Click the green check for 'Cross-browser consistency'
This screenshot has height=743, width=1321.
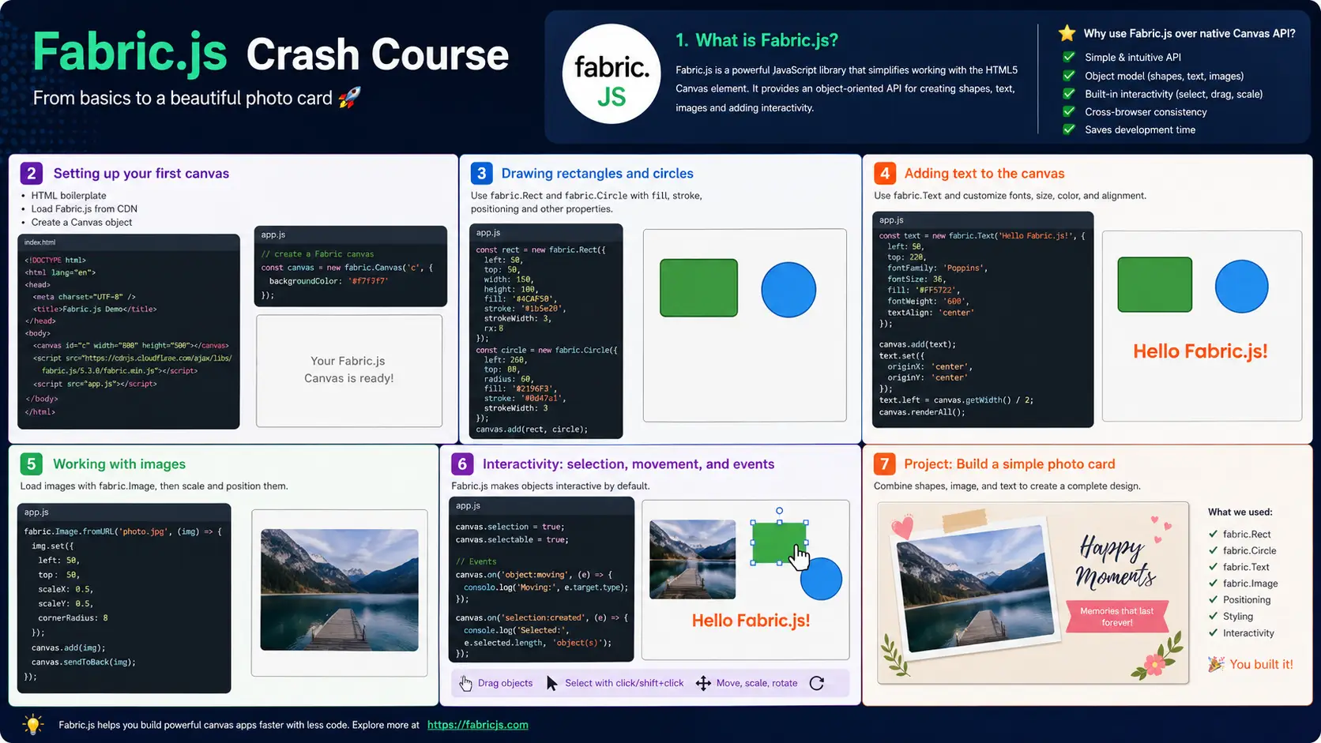pyautogui.click(x=1069, y=111)
